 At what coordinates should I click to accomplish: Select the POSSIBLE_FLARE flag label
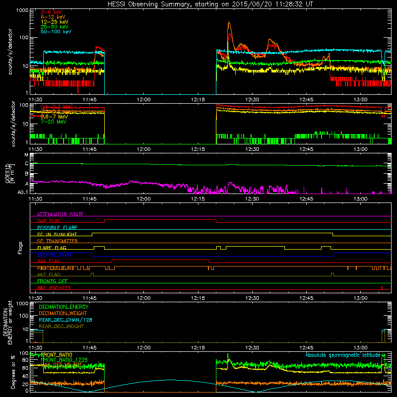(57, 228)
